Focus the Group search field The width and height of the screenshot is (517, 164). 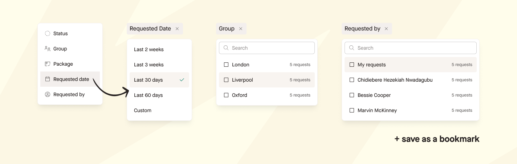pyautogui.click(x=270, y=48)
